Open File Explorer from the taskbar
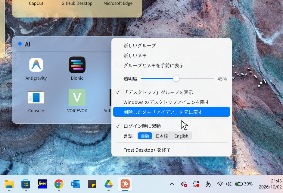The image size is (283, 193). (9, 184)
